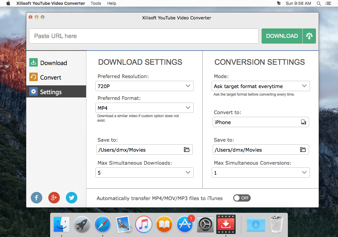Open the Xilisoft YouTube Video Converter menu
The height and width of the screenshot is (237, 338).
click(51, 3)
